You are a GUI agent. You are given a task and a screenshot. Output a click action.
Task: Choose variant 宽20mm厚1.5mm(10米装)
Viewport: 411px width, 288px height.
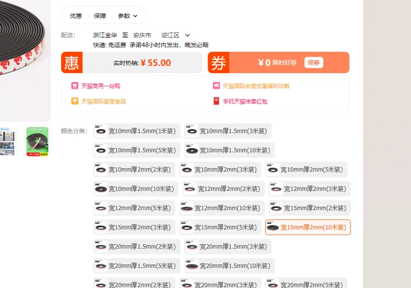click(x=230, y=266)
